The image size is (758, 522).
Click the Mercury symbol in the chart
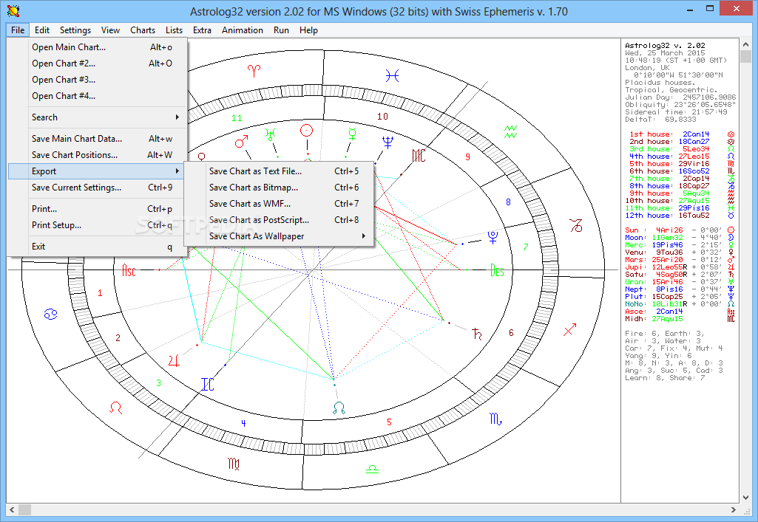click(353, 134)
